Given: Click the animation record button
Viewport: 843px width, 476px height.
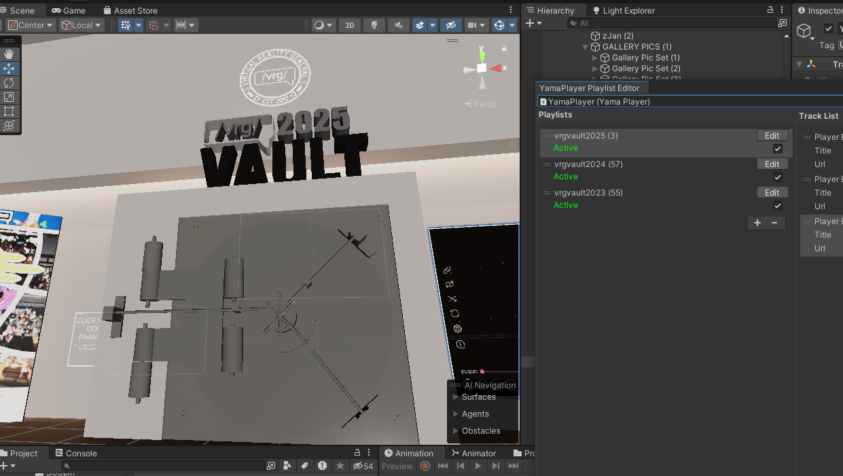Looking at the screenshot, I should pyautogui.click(x=425, y=466).
